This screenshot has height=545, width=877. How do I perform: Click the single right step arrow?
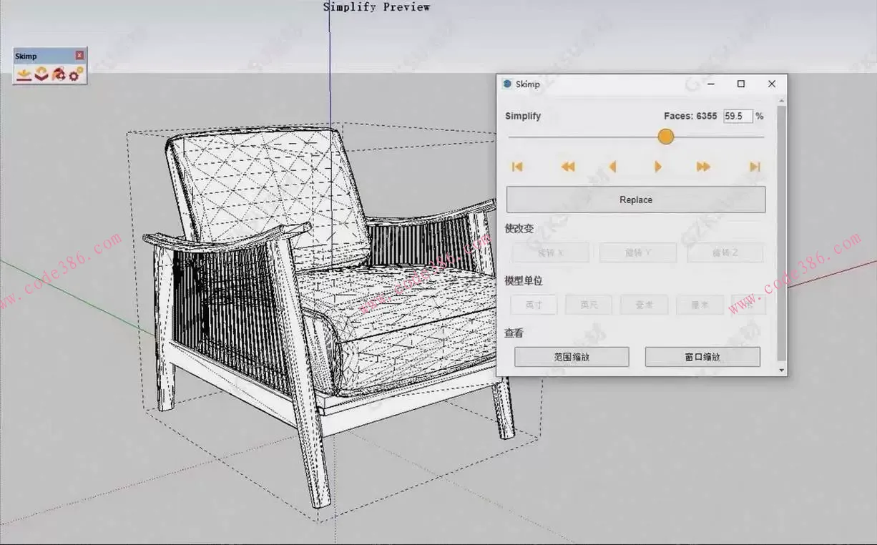(658, 167)
